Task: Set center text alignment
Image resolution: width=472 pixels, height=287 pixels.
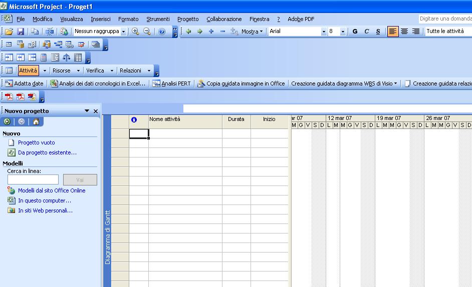Action: [404, 31]
